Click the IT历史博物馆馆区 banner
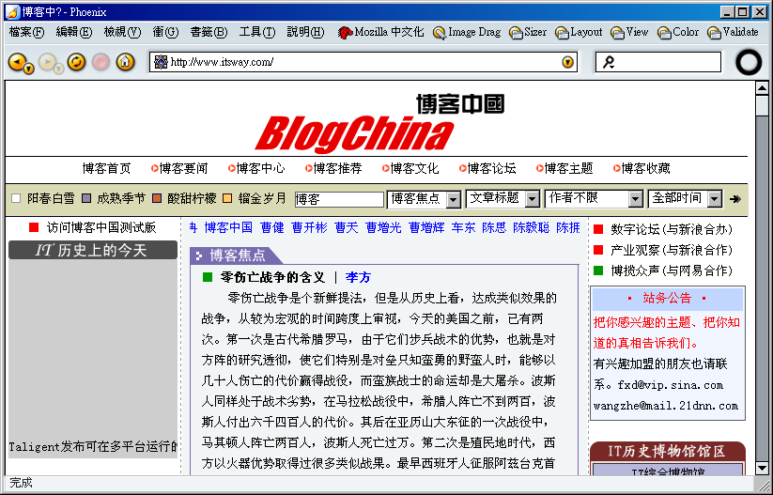The image size is (773, 495). (x=668, y=451)
